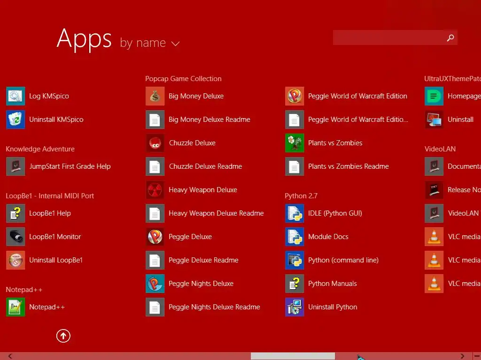Open Big Money Deluxe Readme document icon
The image size is (481, 360).
(155, 120)
